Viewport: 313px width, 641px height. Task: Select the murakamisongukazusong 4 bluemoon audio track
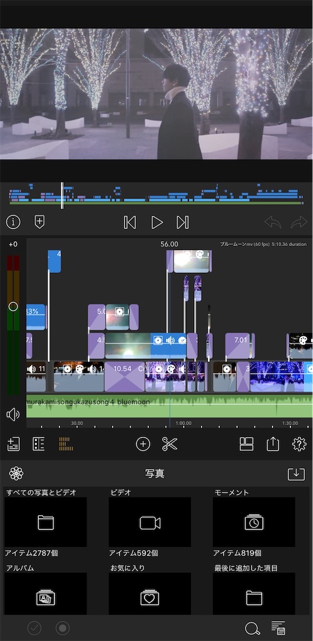coord(169,406)
